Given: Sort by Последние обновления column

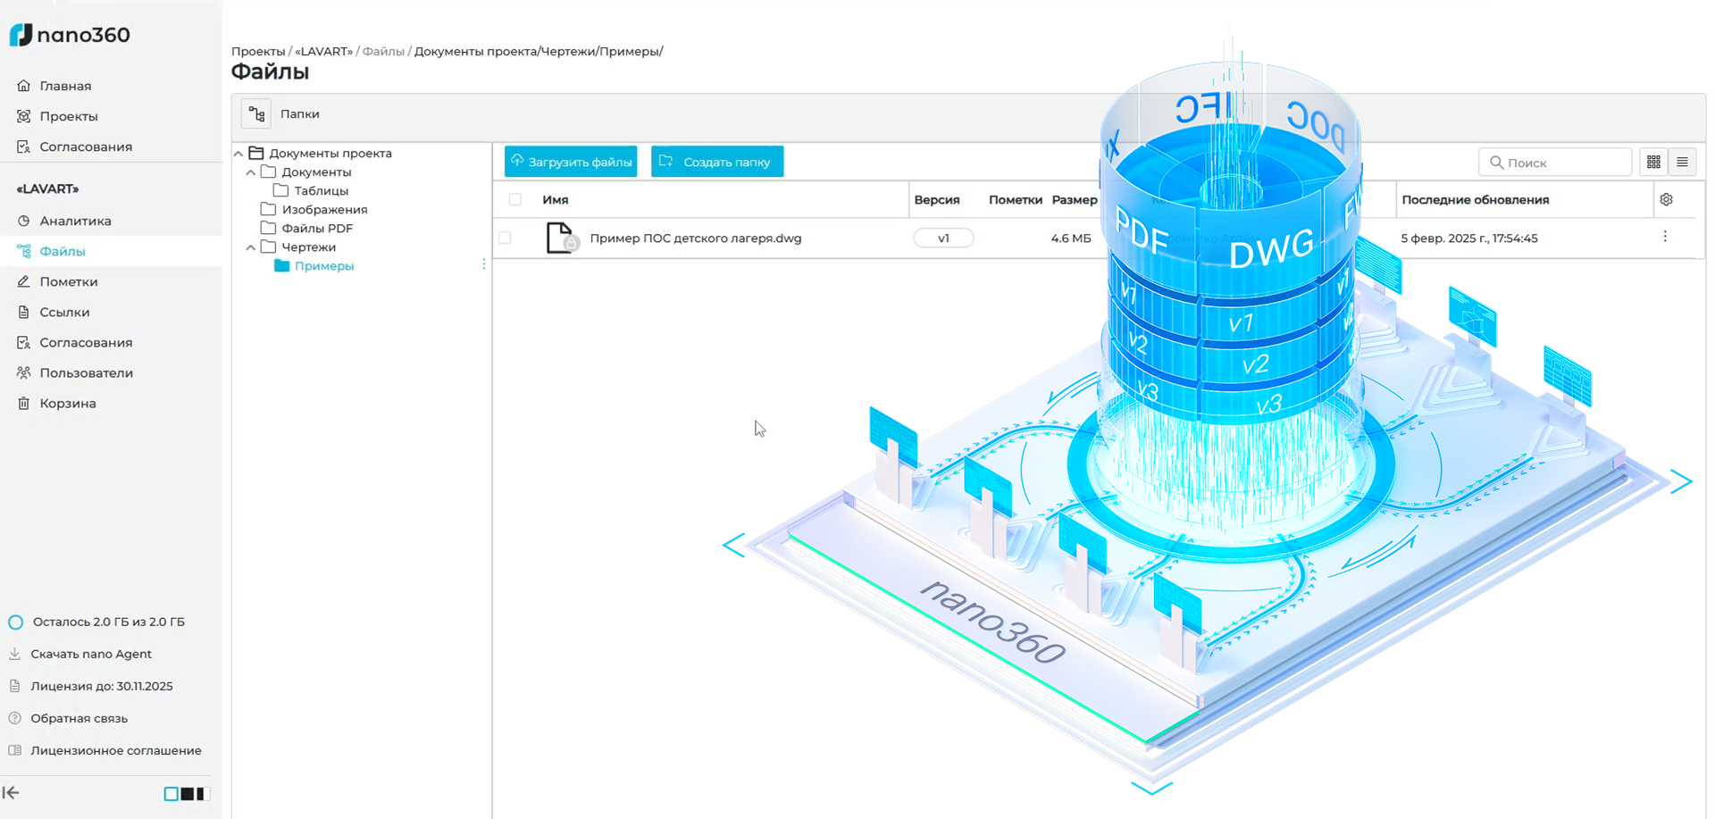Looking at the screenshot, I should coord(1475,200).
